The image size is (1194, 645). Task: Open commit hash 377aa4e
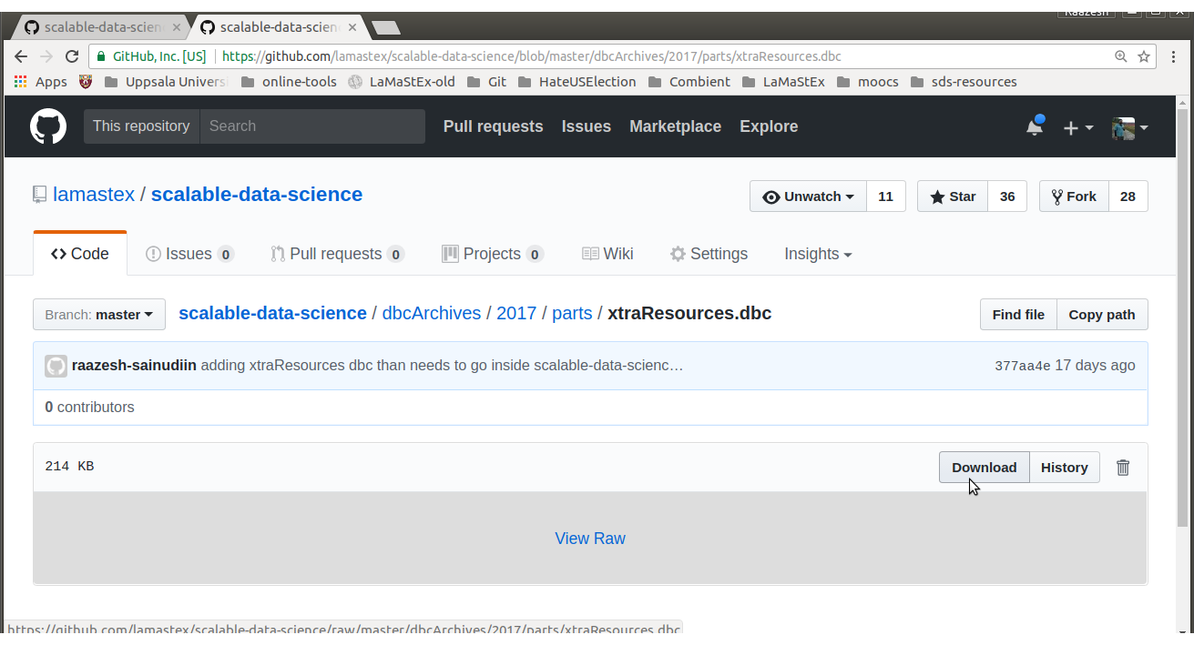coord(1023,366)
